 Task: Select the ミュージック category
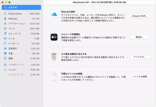[x=21, y=34]
